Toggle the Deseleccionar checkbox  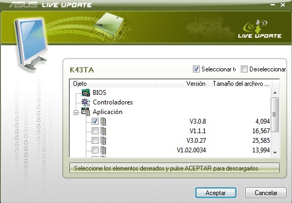point(244,69)
